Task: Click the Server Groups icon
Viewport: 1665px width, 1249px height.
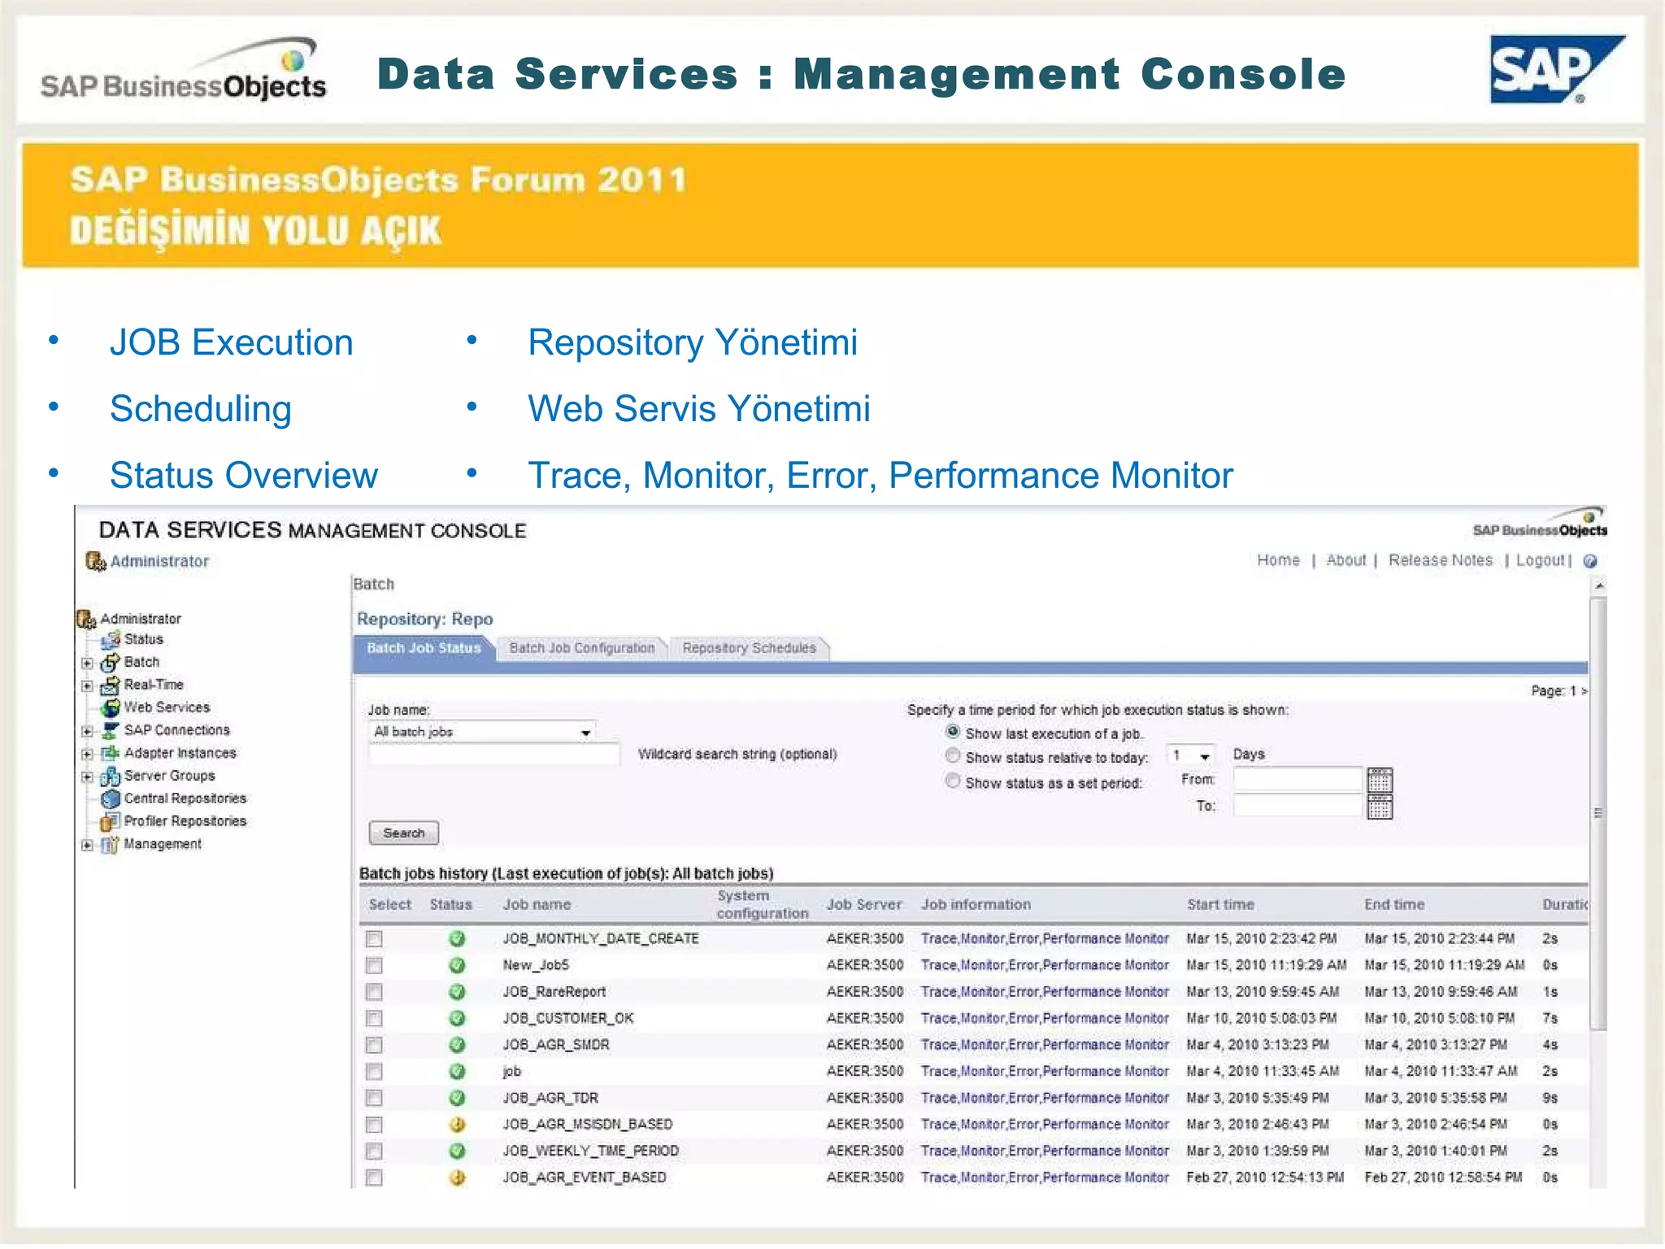Action: [x=110, y=777]
